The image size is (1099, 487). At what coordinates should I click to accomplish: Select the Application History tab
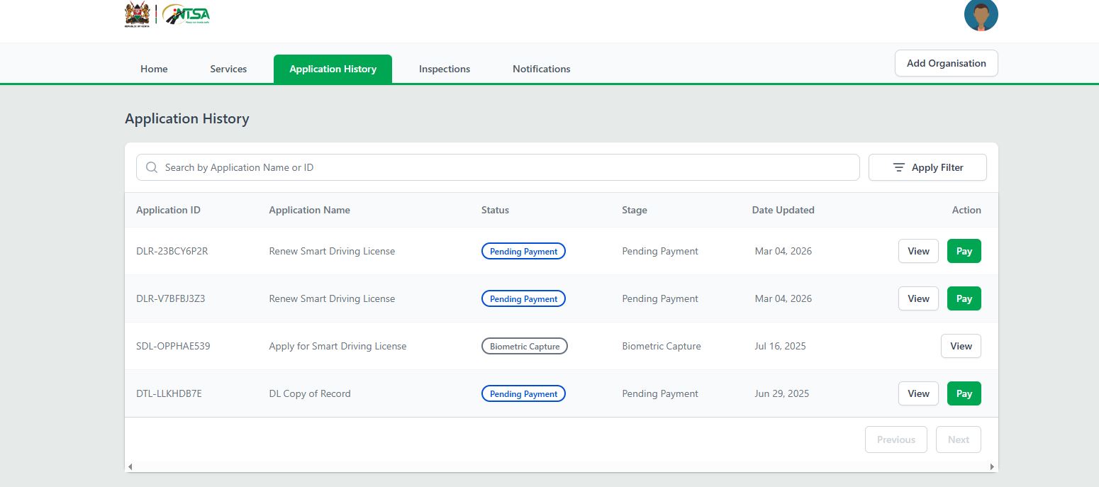click(x=333, y=69)
